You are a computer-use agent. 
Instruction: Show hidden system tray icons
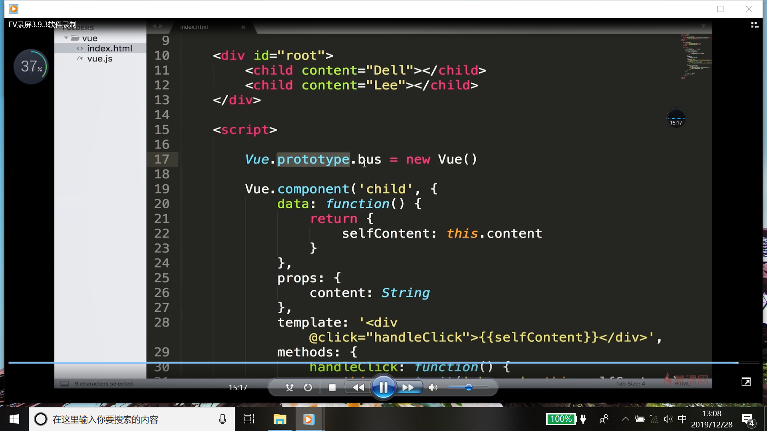point(625,419)
